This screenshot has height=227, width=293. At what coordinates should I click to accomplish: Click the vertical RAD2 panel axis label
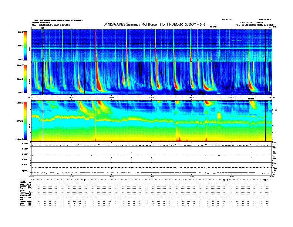coord(29,48)
